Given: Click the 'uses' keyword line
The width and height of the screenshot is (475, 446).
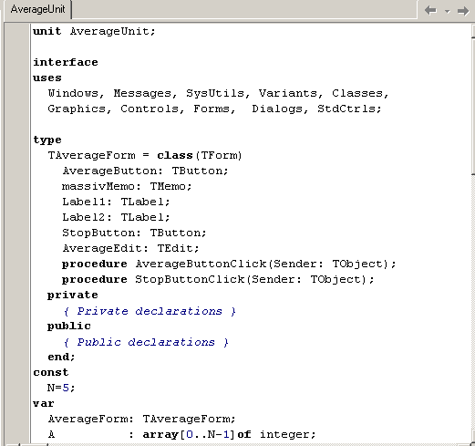Looking at the screenshot, I should (47, 78).
